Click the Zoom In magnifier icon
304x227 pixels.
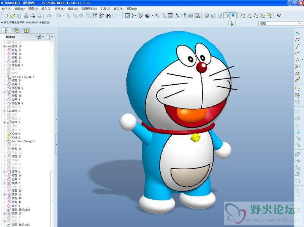click(157, 16)
